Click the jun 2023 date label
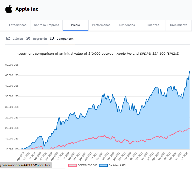The width and height of the screenshot is (192, 169). (x=150, y=156)
